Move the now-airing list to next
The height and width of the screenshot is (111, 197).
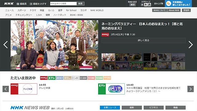191,89
